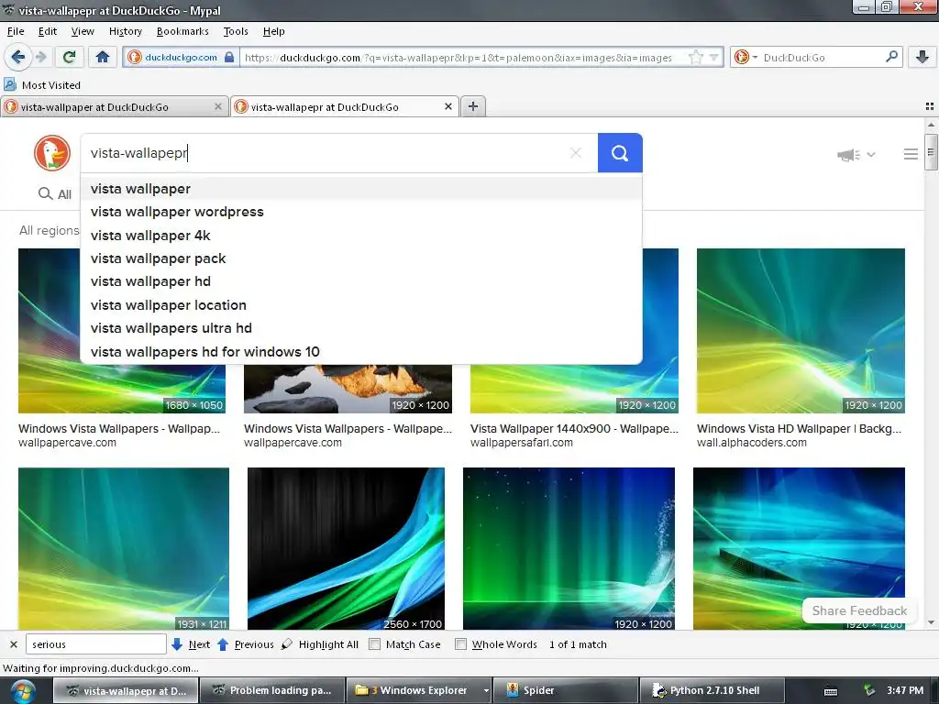Enable the Whole Words checkbox

460,644
